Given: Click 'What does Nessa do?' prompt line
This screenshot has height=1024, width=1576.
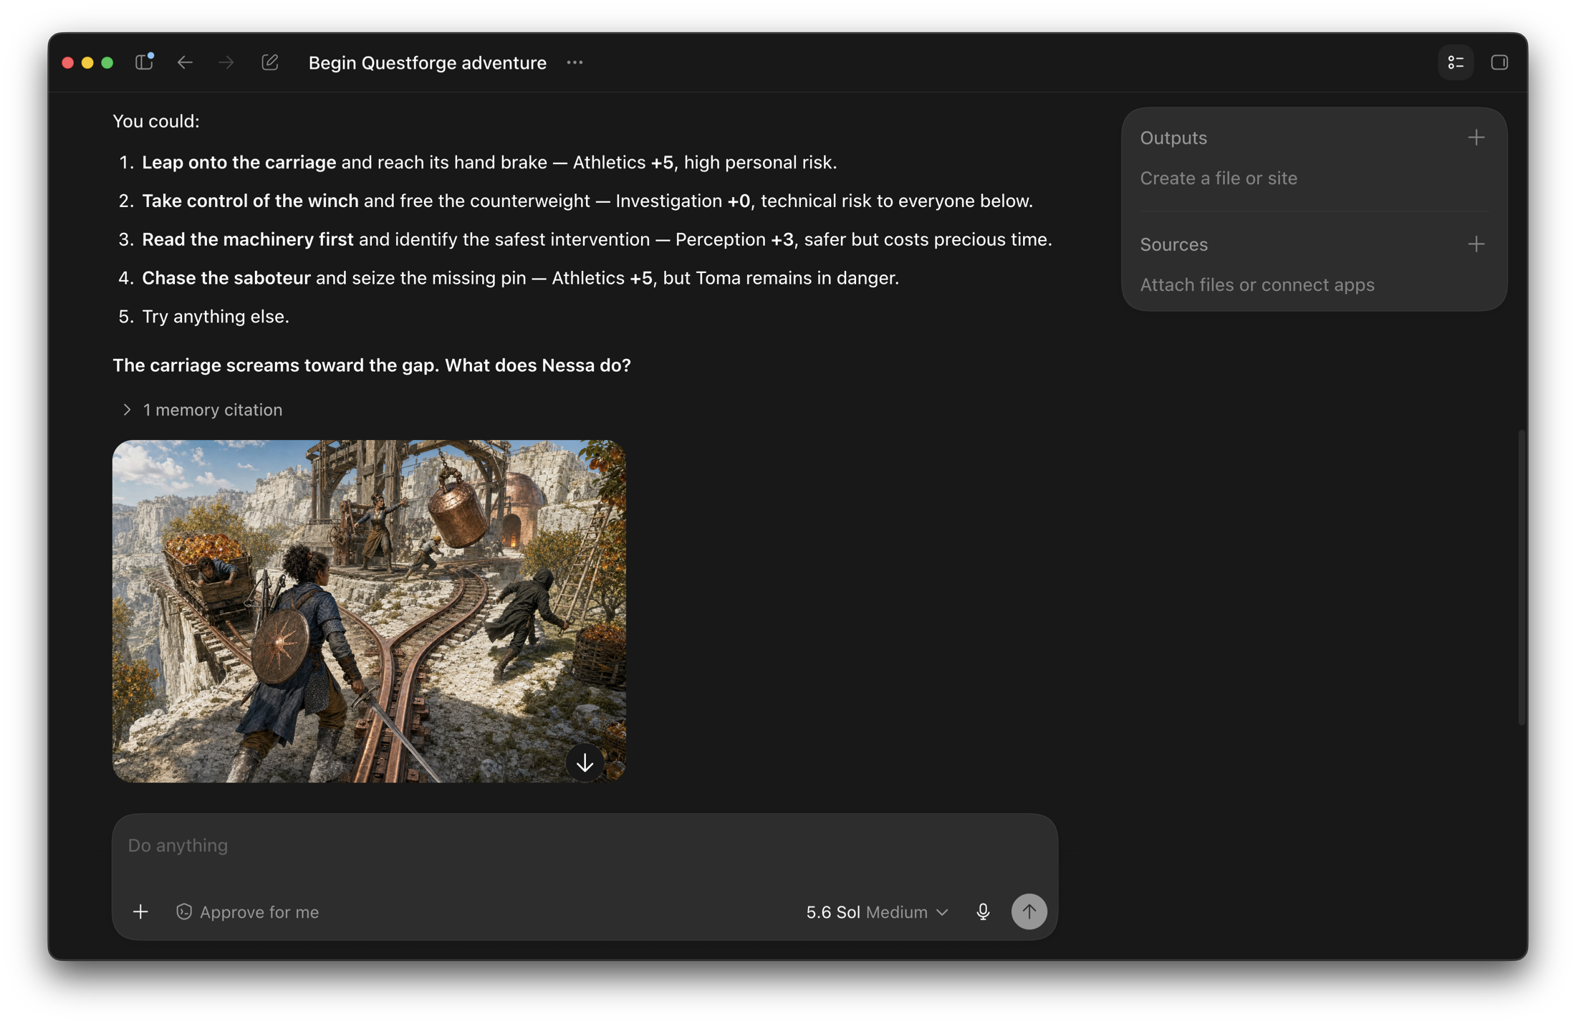Looking at the screenshot, I should coord(538,365).
